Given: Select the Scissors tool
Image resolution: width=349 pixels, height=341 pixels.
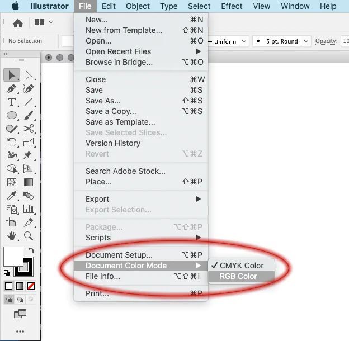Looking at the screenshot, I should [x=29, y=129].
